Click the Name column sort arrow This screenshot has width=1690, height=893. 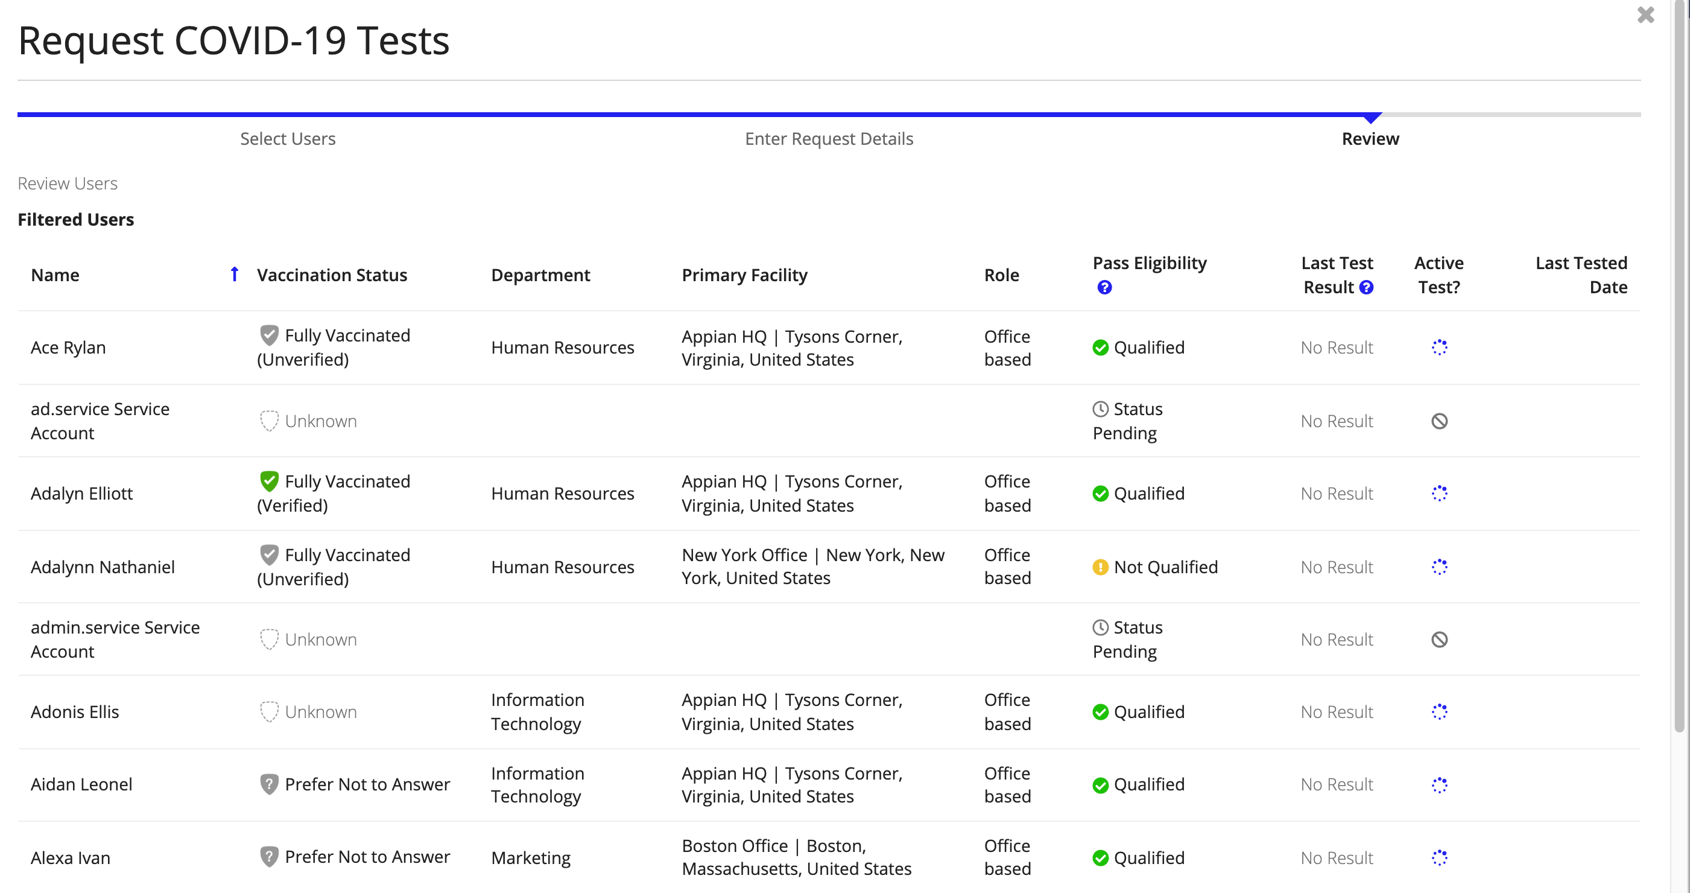pos(234,275)
